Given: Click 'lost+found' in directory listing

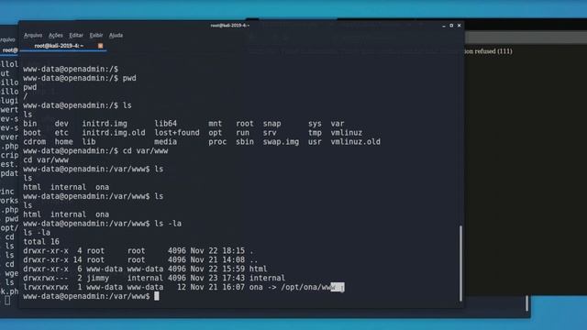Looking at the screenshot, I should pos(177,133).
